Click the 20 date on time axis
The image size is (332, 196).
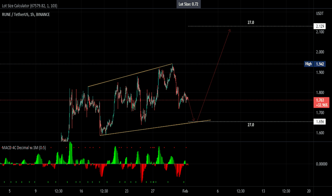coord(309,191)
